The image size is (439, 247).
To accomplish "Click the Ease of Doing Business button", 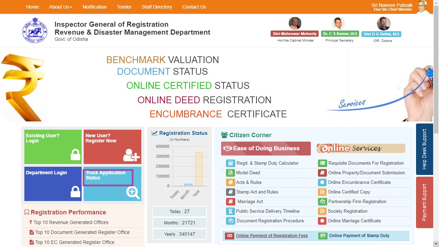I will 266,149.
